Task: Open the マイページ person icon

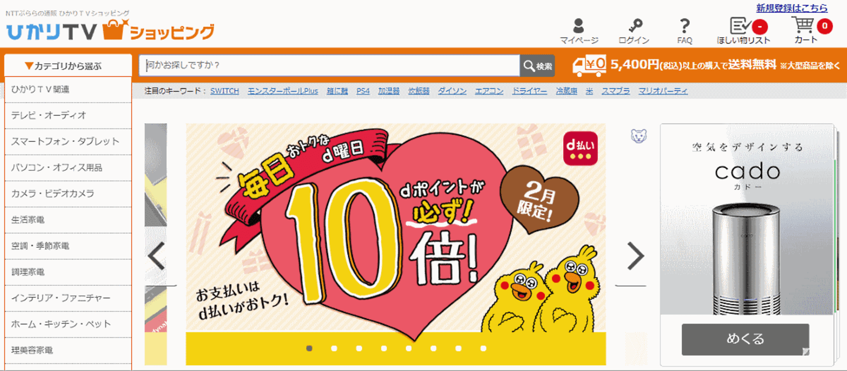Action: click(x=579, y=26)
